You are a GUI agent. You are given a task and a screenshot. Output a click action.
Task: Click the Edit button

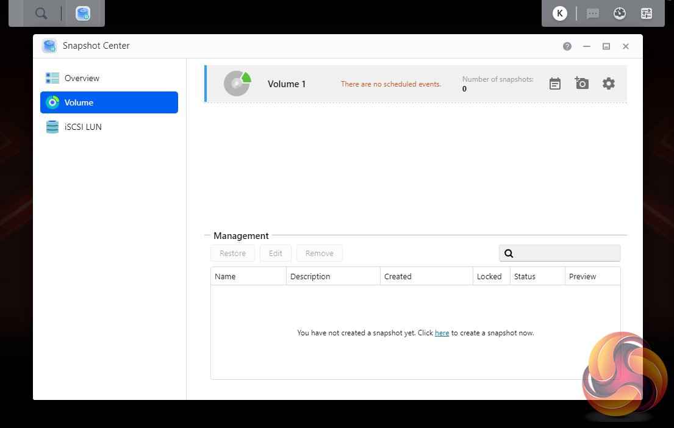tap(276, 253)
